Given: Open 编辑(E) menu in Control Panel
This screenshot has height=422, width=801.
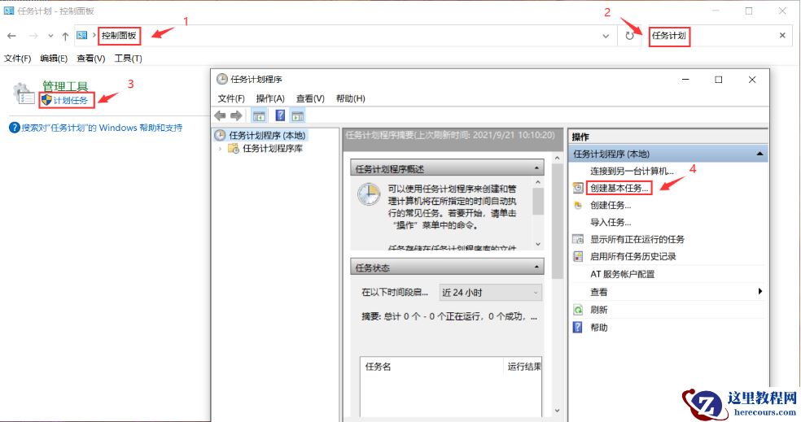Looking at the screenshot, I should [54, 59].
